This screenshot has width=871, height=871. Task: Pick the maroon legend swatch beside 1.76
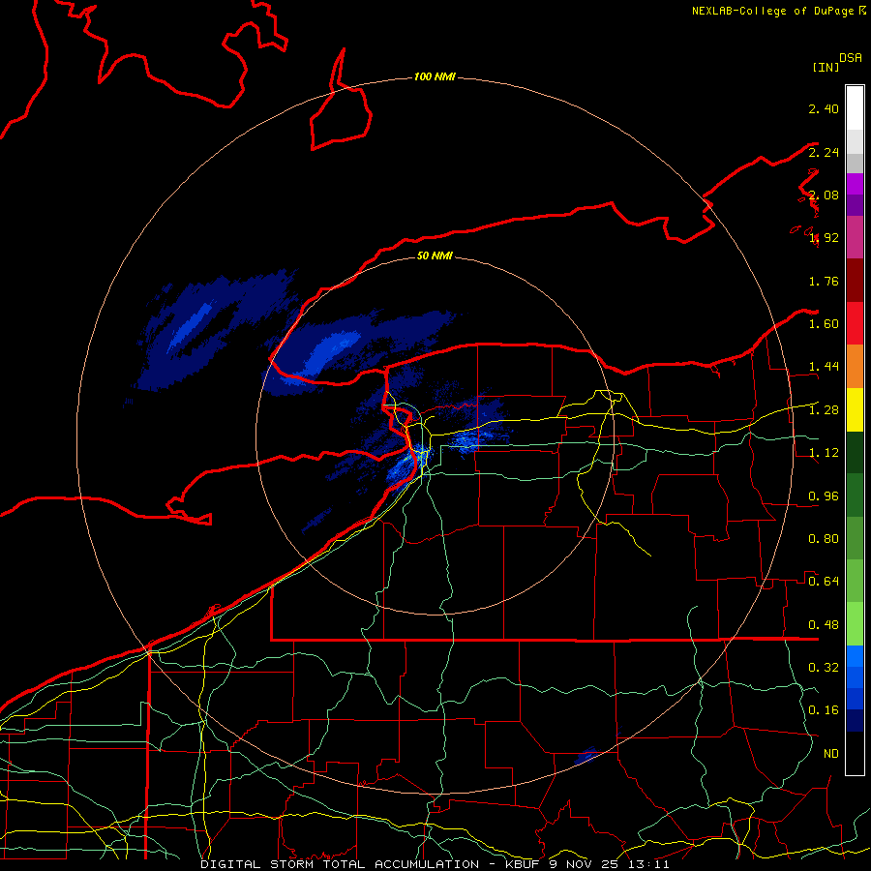click(855, 281)
